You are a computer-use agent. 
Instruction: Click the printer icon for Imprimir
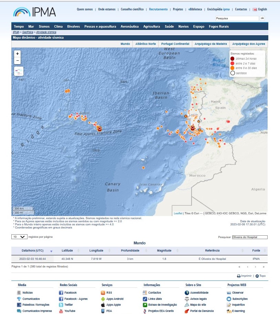[238, 276]
